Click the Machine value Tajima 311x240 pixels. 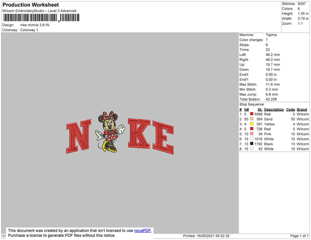coord(271,35)
